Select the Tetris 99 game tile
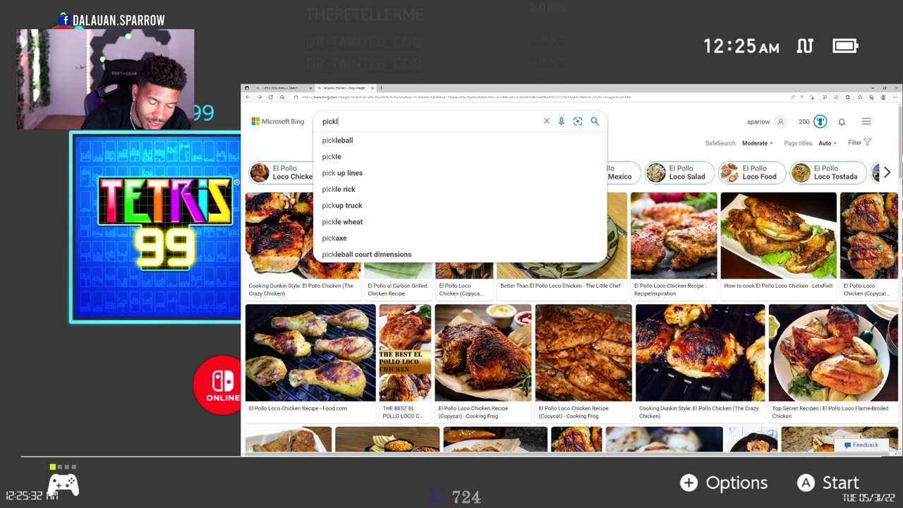903x508 pixels. (156, 226)
